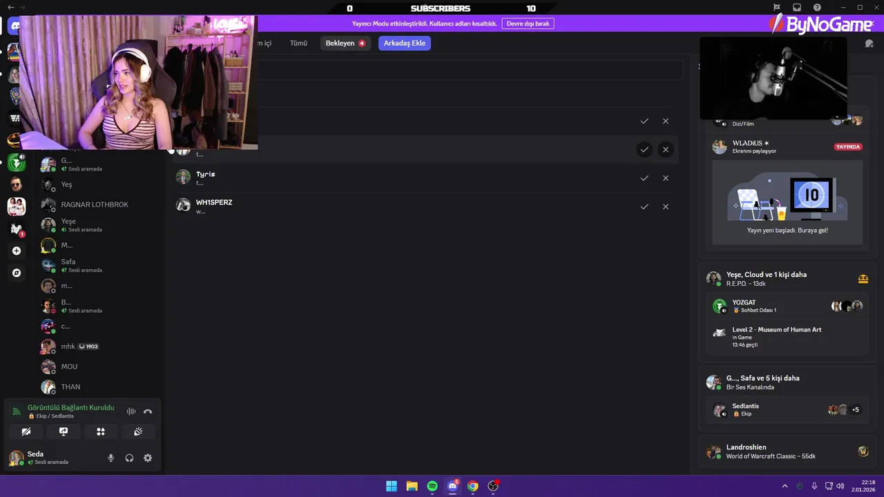Click the connection signal status icon

click(x=17, y=411)
